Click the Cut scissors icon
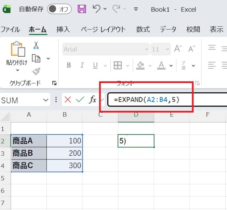Screen dimensions: 227x210 (36, 45)
